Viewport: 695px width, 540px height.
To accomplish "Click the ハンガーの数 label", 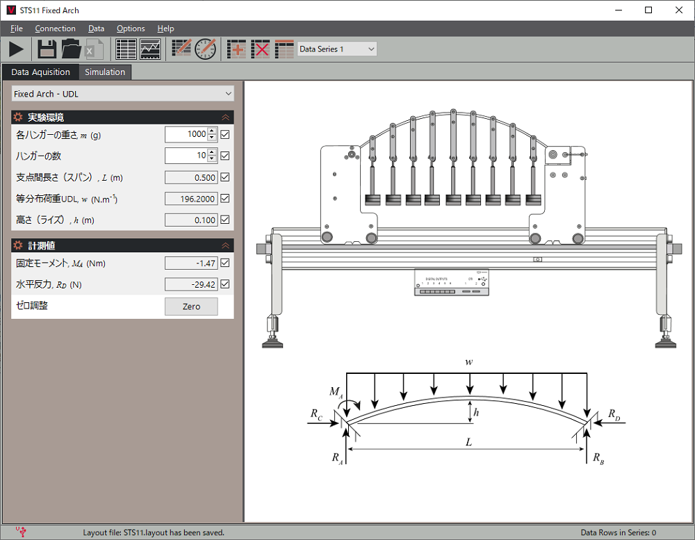I will pyautogui.click(x=38, y=156).
